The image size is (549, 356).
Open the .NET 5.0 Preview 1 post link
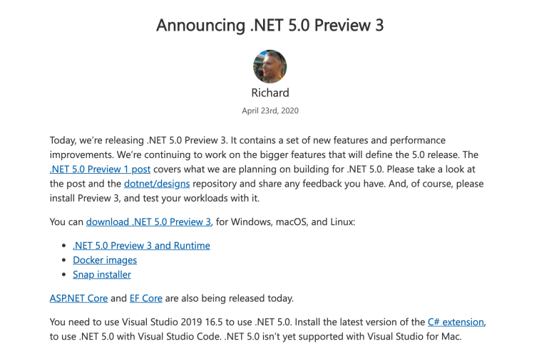pyautogui.click(x=100, y=169)
